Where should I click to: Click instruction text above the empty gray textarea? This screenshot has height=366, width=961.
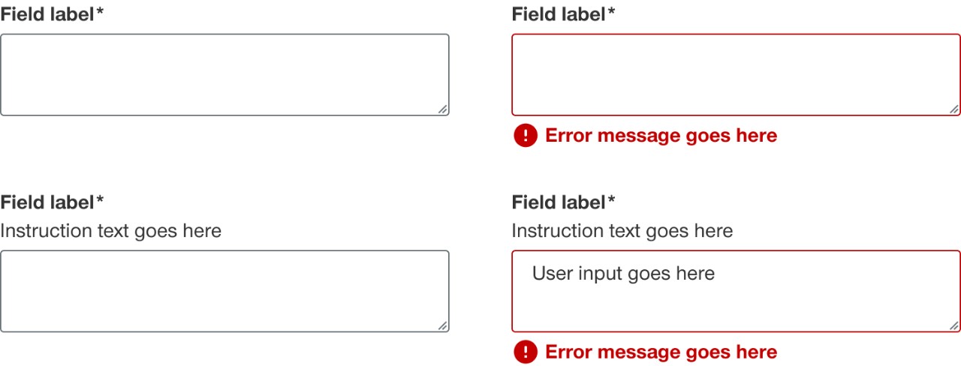(110, 230)
